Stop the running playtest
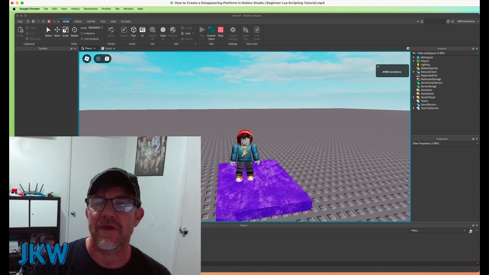 click(220, 32)
